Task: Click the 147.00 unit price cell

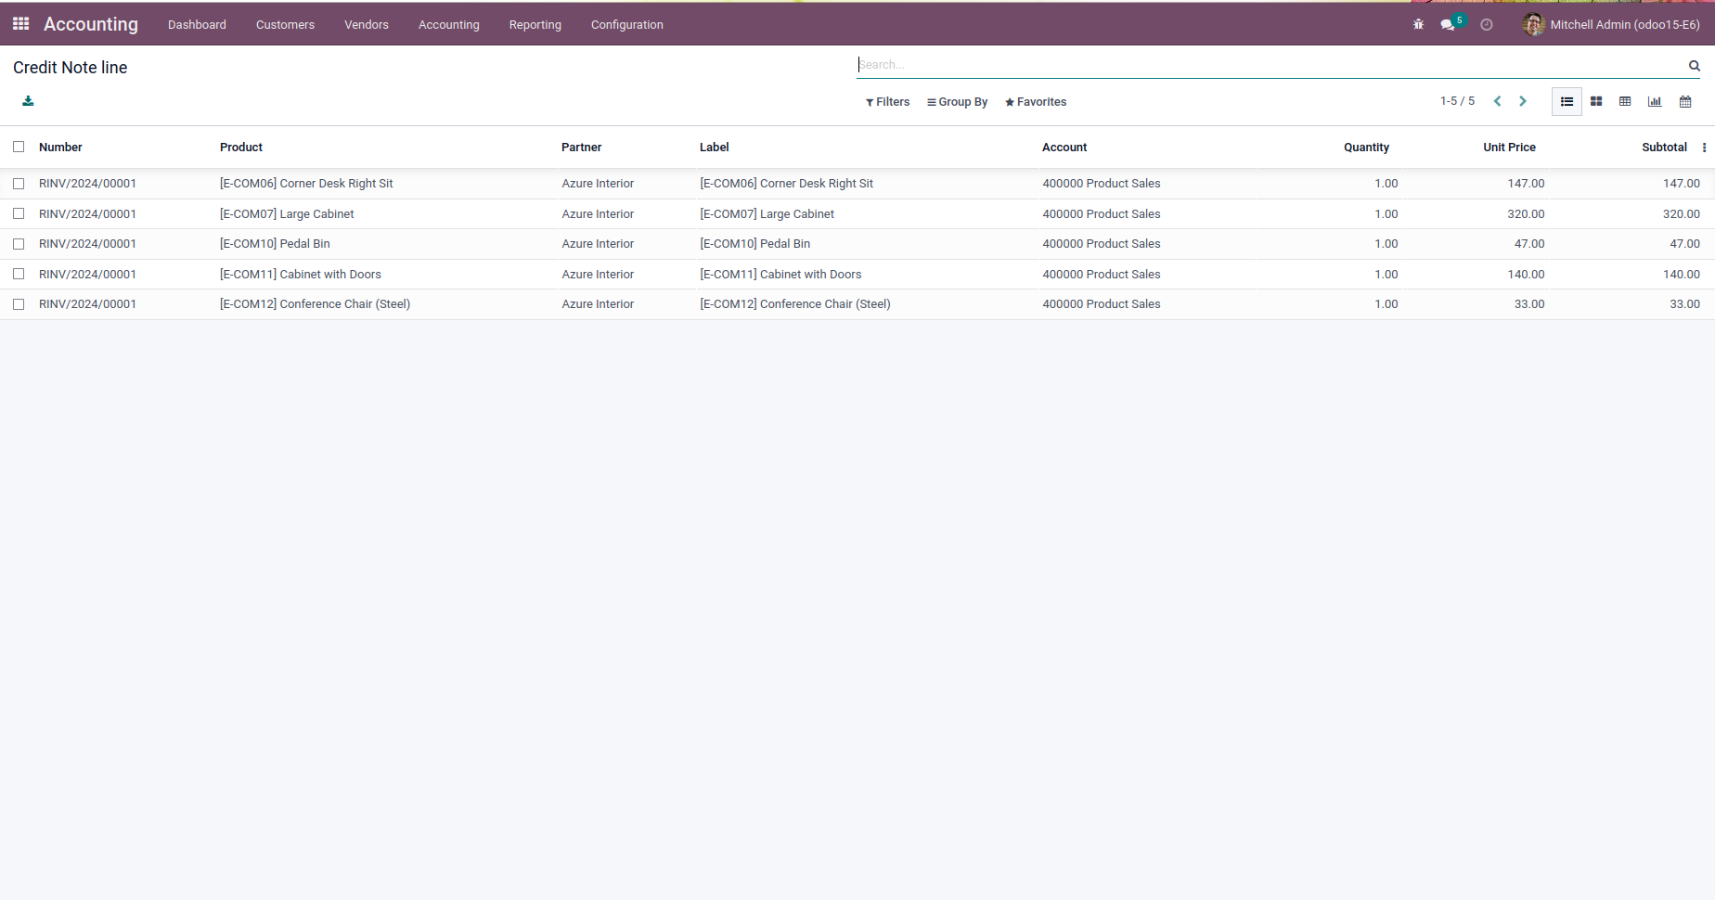Action: click(1526, 184)
